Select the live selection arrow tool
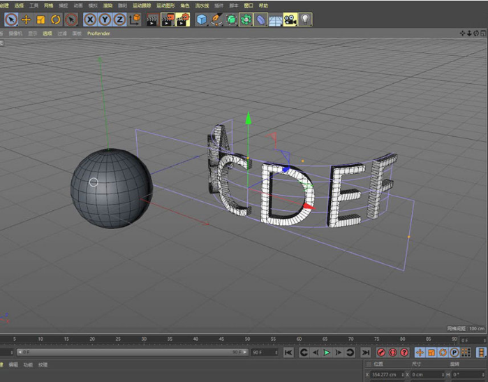This screenshot has width=488, height=382. pyautogui.click(x=11, y=20)
